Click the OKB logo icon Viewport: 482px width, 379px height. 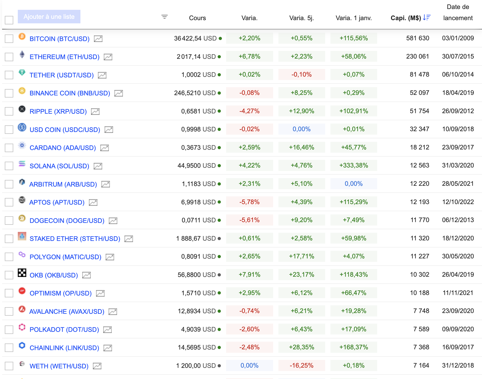pos(22,273)
